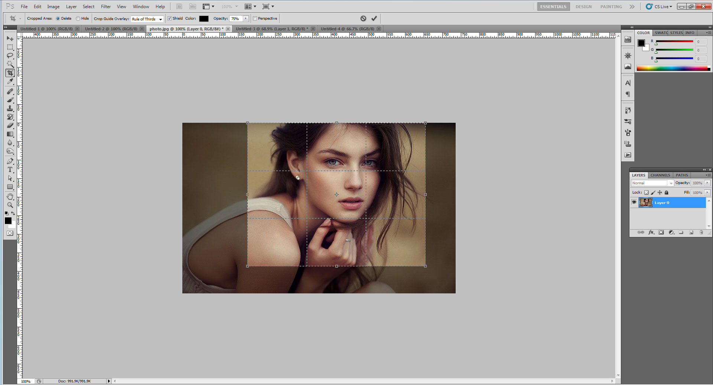Screen dimensions: 713x385
Task: Open the Crop Guide Overlay dropdown
Action: coord(147,19)
